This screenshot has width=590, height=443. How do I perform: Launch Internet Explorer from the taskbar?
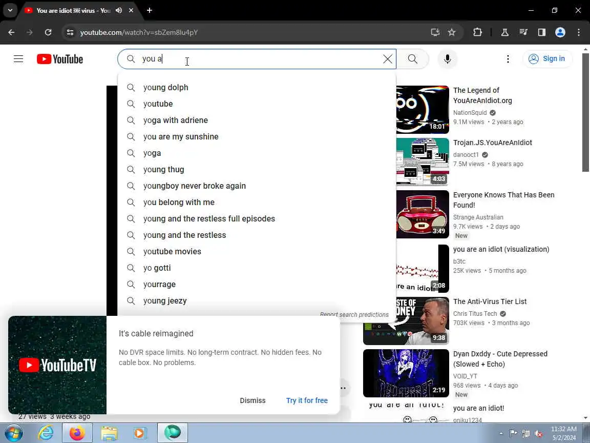coord(46,433)
